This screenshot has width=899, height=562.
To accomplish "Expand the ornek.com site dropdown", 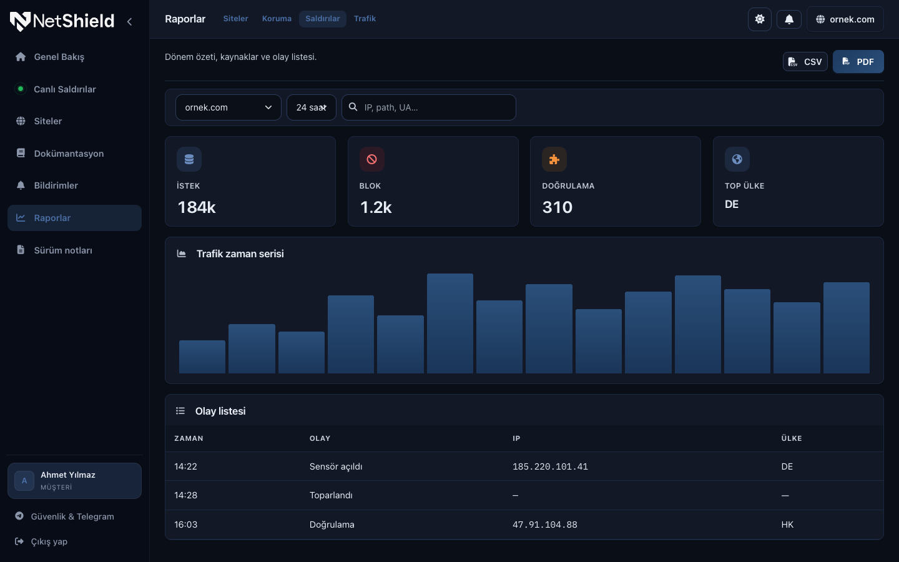I will (228, 107).
